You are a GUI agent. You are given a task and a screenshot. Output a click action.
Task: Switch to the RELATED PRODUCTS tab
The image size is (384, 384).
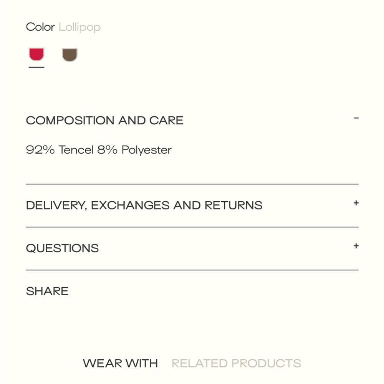[236, 363]
